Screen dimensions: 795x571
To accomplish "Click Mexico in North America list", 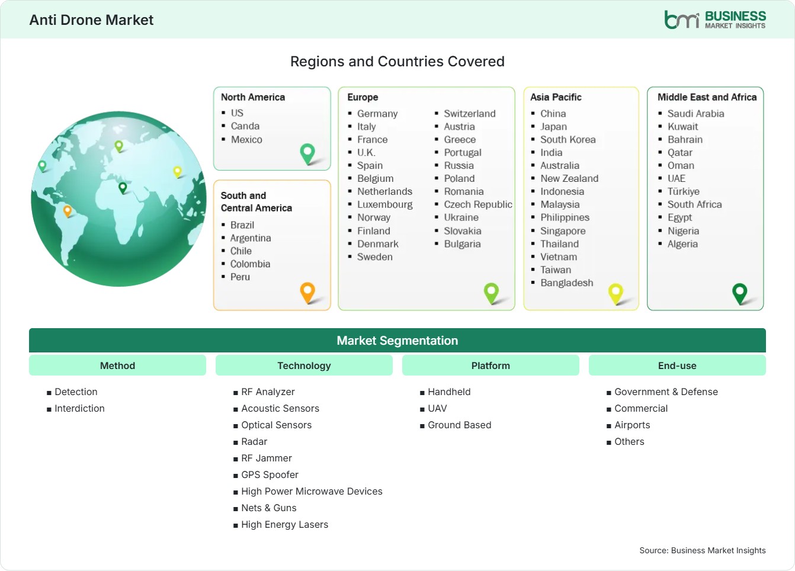I will coord(246,140).
